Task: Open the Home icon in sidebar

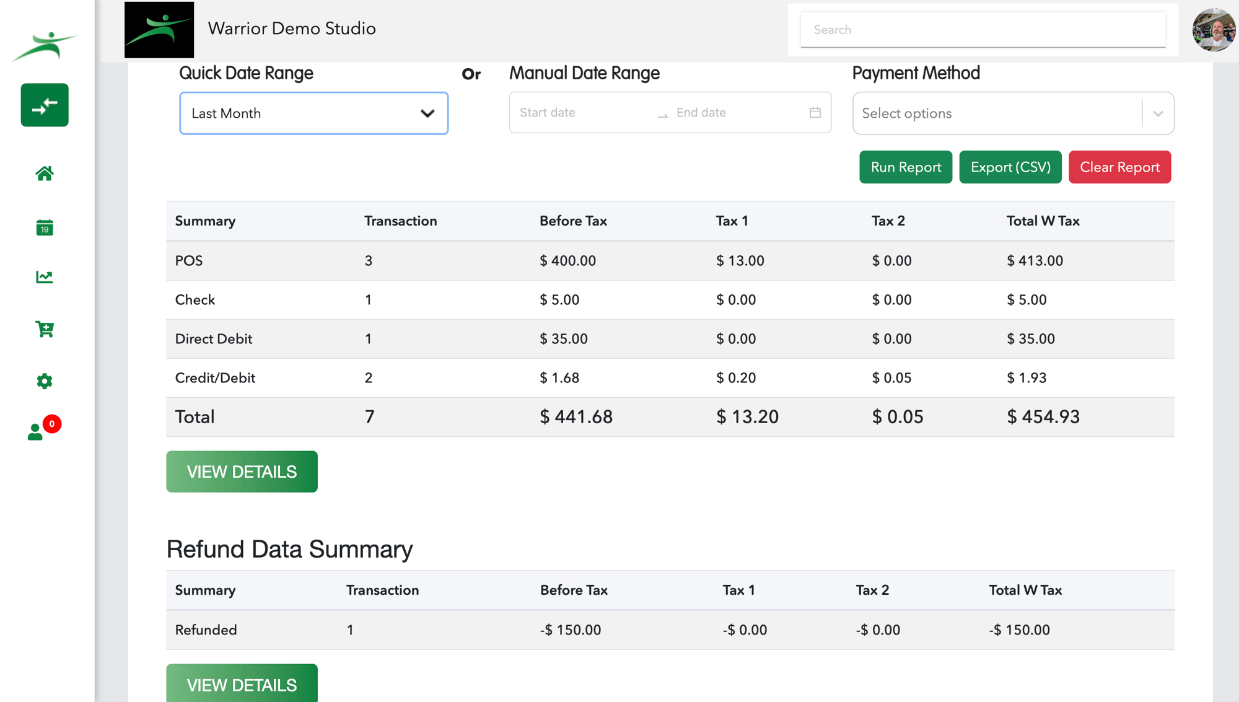Action: click(x=45, y=173)
